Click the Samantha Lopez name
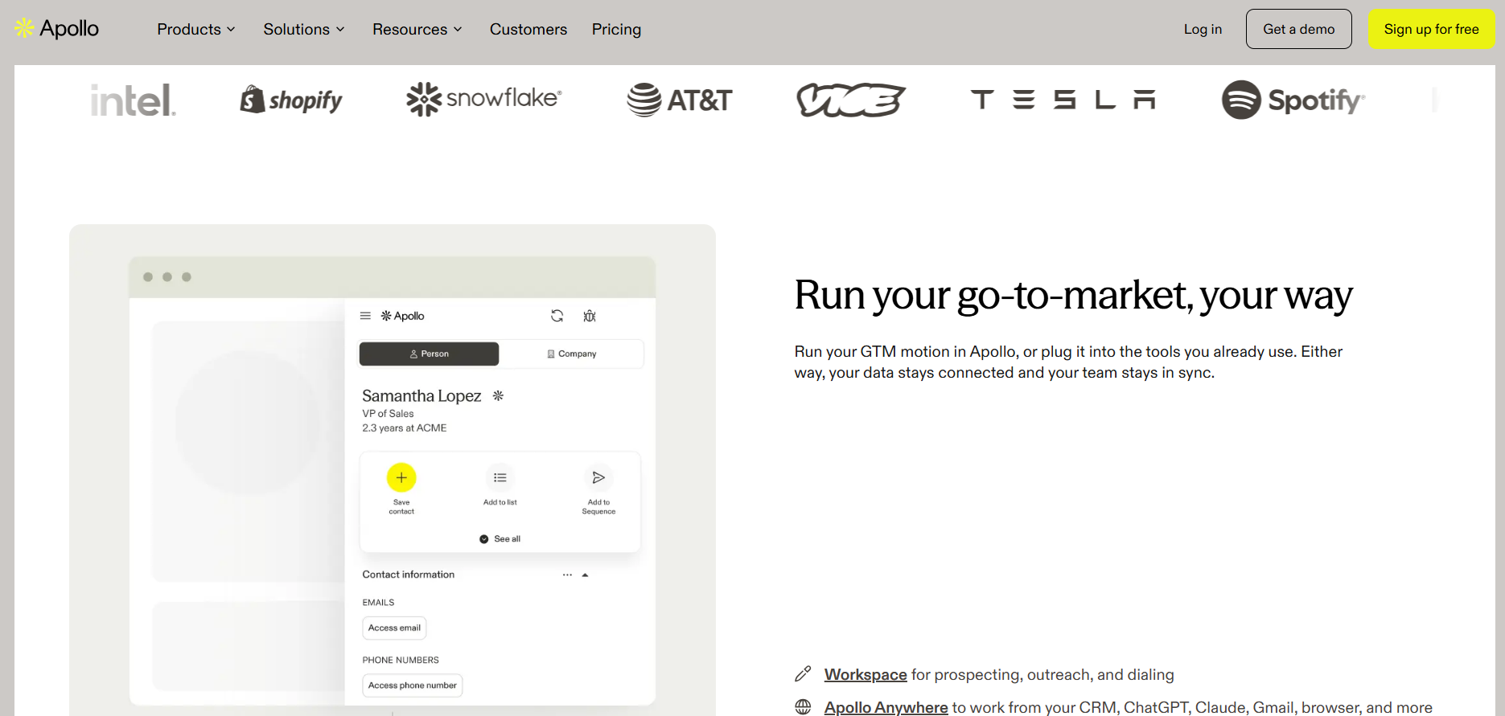The width and height of the screenshot is (1505, 716). click(x=421, y=395)
